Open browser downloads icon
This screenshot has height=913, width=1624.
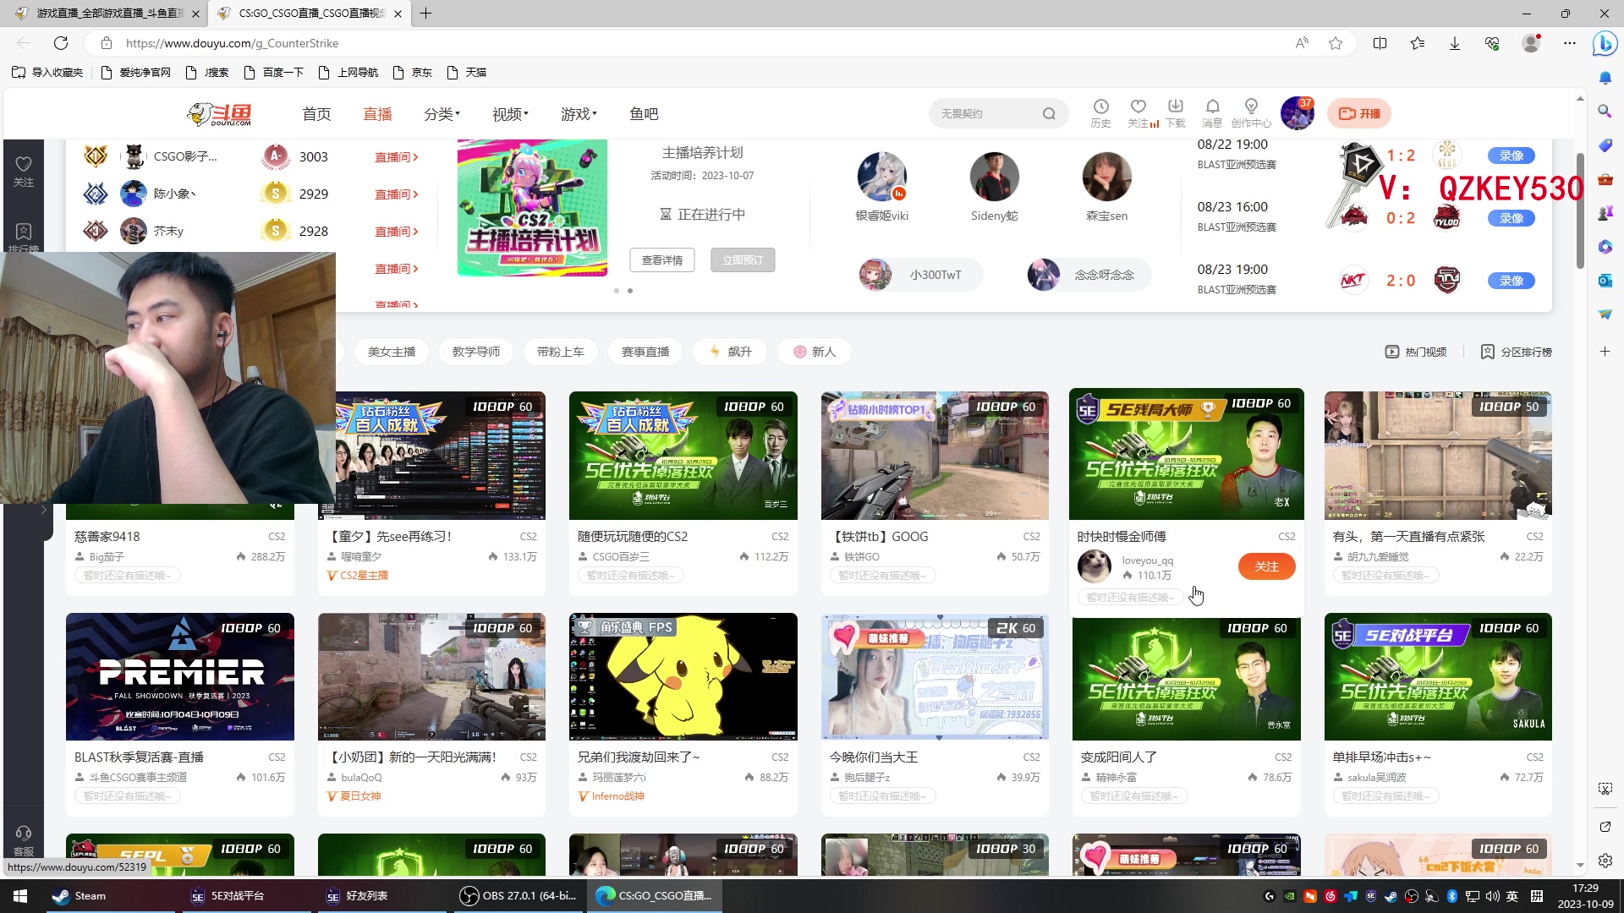tap(1455, 43)
